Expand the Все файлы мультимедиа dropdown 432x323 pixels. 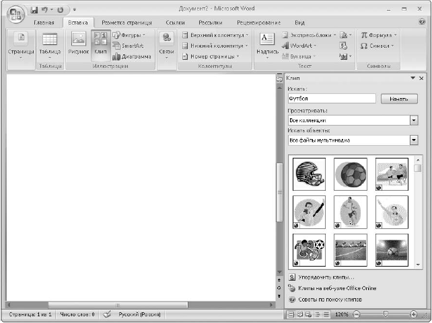pyautogui.click(x=414, y=140)
